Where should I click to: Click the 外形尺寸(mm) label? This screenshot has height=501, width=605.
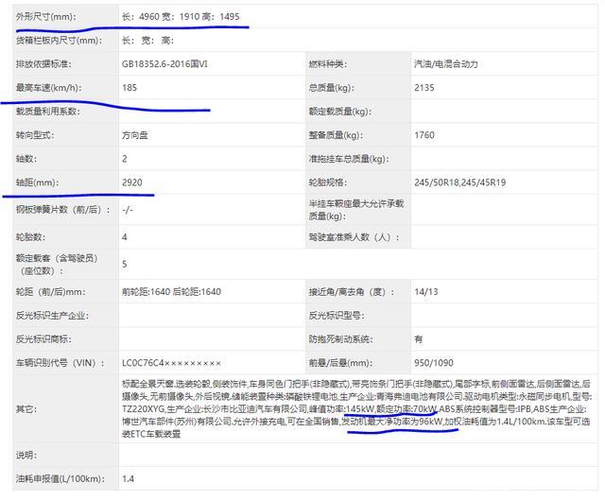[46, 17]
